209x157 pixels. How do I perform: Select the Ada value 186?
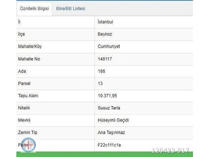click(102, 71)
